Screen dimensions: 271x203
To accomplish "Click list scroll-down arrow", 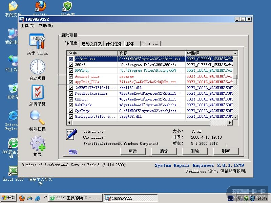I will click(x=235, y=117).
